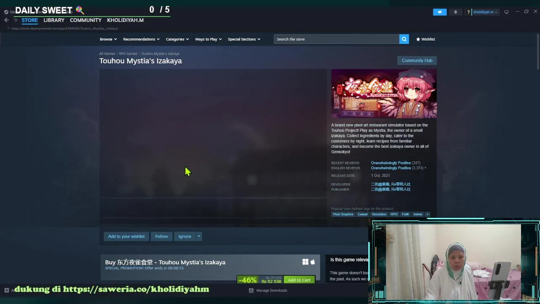Select the Faith tag
Screen dimensions: 540x304
[405, 214]
